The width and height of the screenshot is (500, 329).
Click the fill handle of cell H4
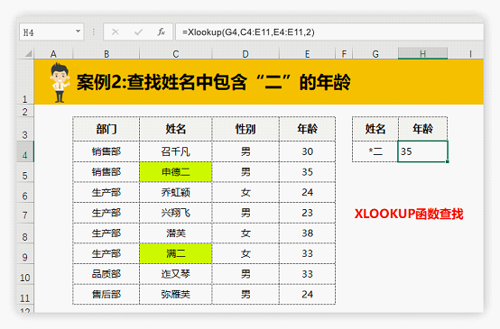pyautogui.click(x=448, y=161)
